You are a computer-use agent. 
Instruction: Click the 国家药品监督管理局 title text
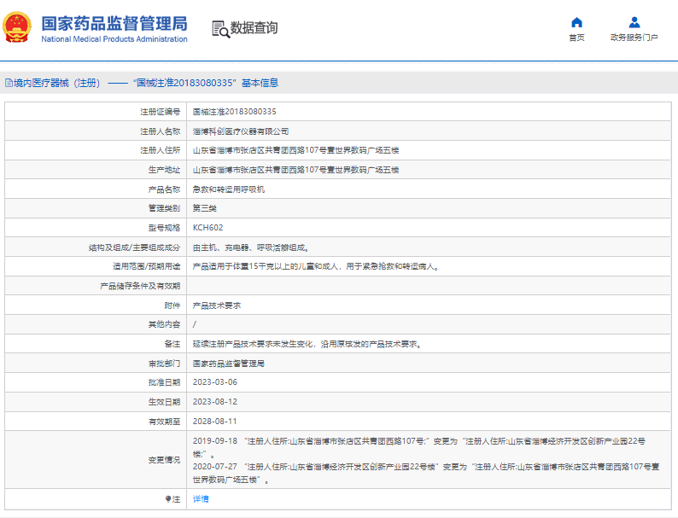(114, 22)
